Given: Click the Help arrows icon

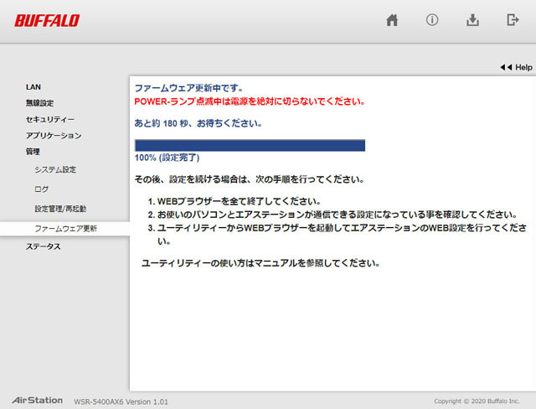Looking at the screenshot, I should pyautogui.click(x=505, y=67).
